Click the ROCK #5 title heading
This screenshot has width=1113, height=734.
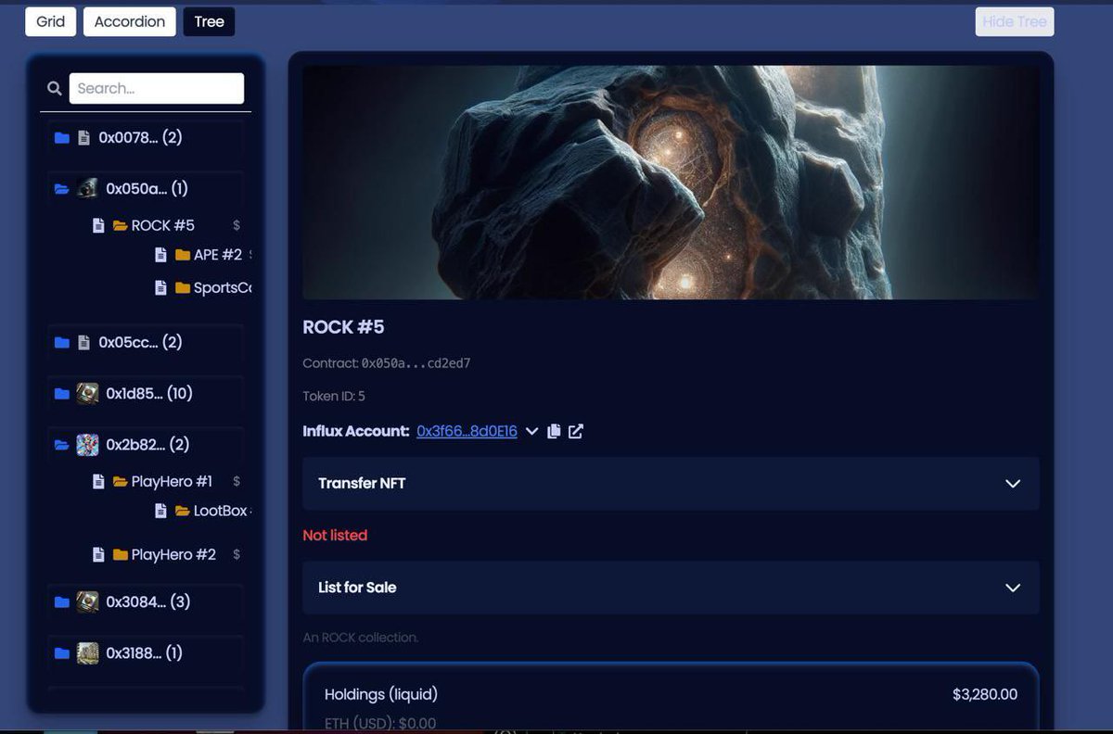tap(343, 327)
